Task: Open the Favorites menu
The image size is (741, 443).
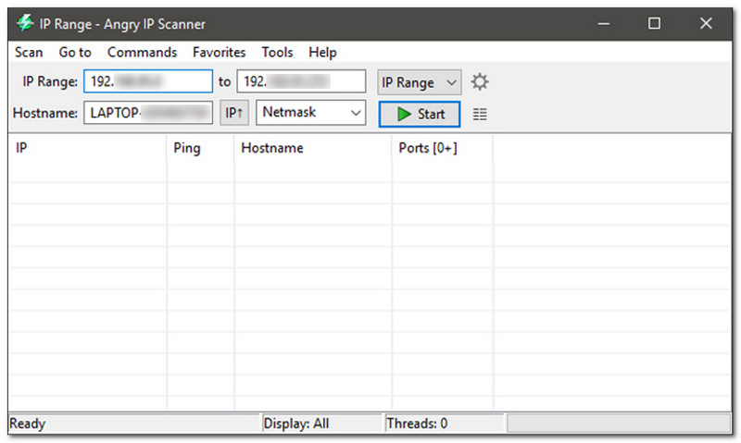Action: pyautogui.click(x=219, y=52)
